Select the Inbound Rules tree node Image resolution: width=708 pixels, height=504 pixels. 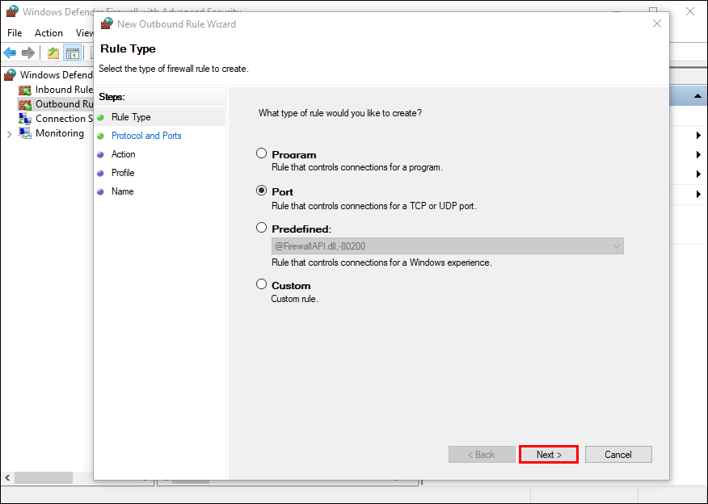[63, 90]
